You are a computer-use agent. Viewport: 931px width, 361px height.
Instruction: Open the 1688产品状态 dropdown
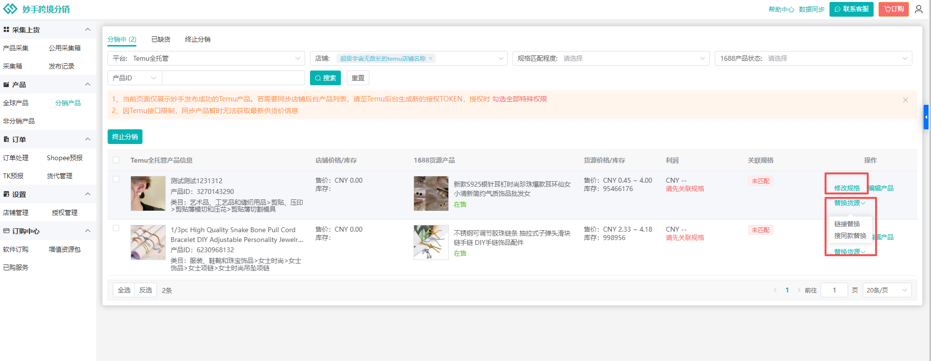point(813,58)
